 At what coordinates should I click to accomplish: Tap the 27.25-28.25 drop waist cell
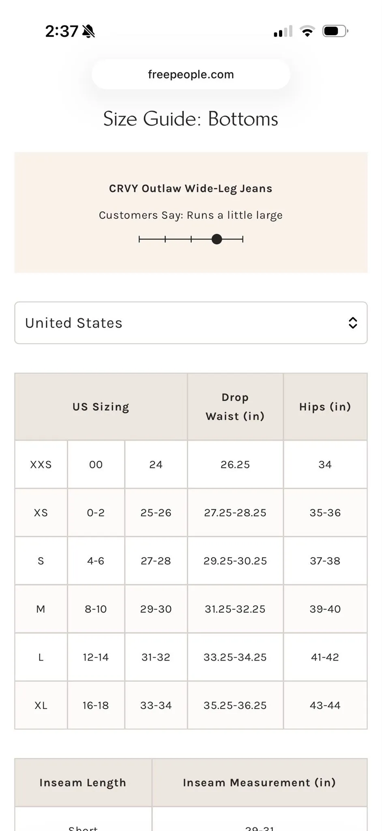[x=235, y=513]
